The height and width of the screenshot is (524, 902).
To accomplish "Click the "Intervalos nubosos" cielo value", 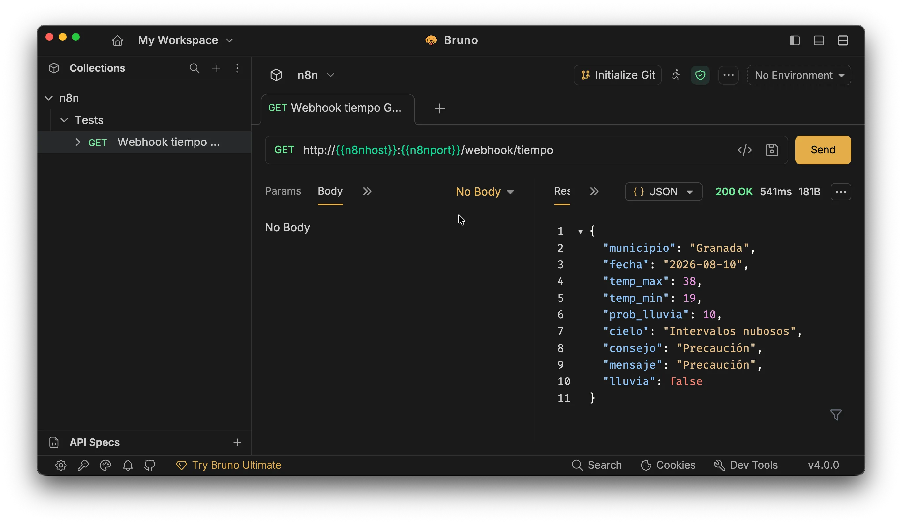I will pos(729,331).
